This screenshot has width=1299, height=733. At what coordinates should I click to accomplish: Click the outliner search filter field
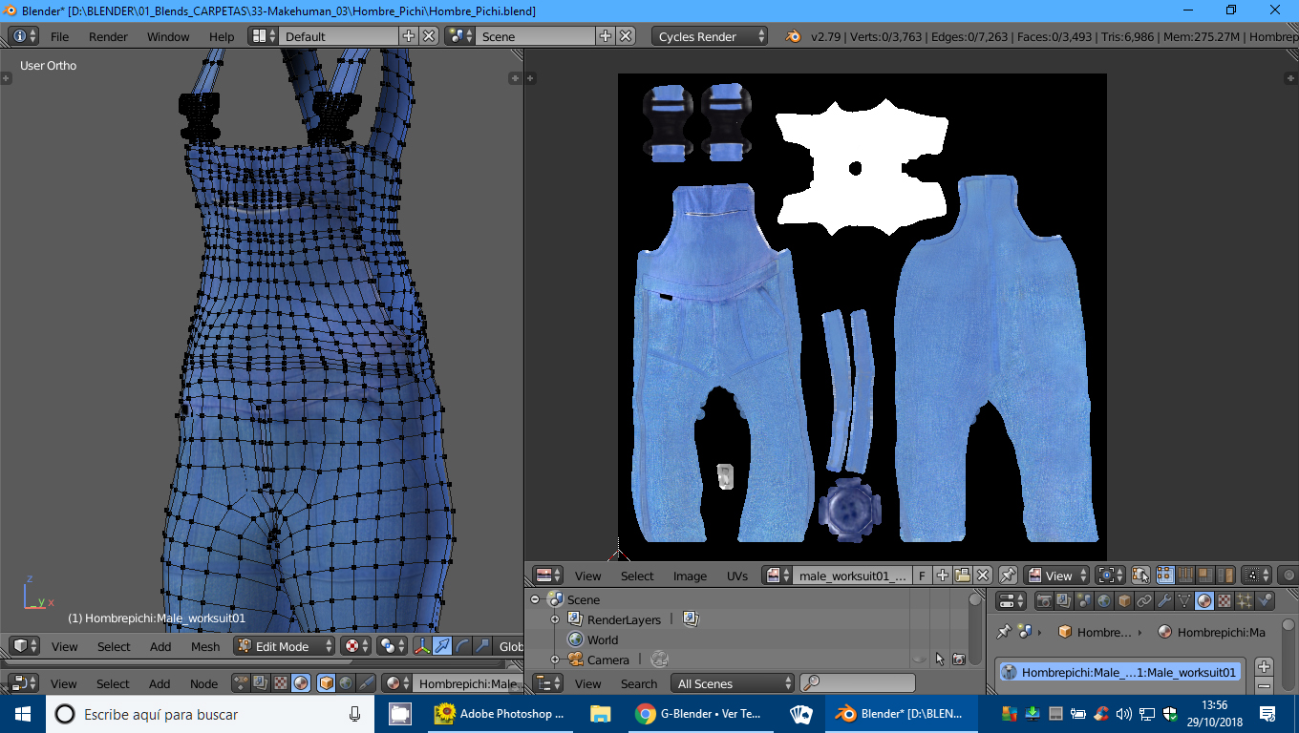tap(858, 683)
